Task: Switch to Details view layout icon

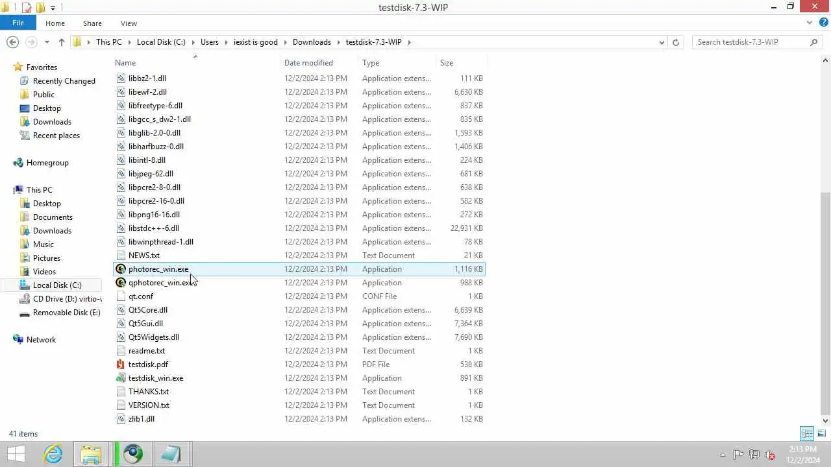Action: tap(807, 433)
